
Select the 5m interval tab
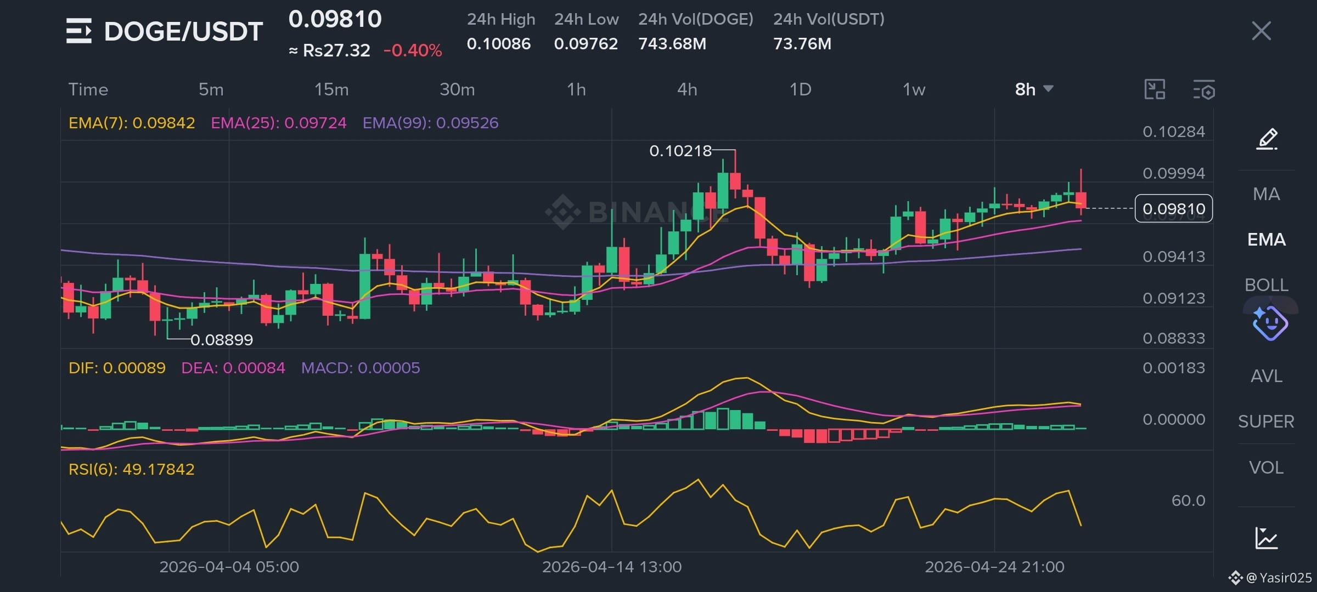[x=211, y=89]
